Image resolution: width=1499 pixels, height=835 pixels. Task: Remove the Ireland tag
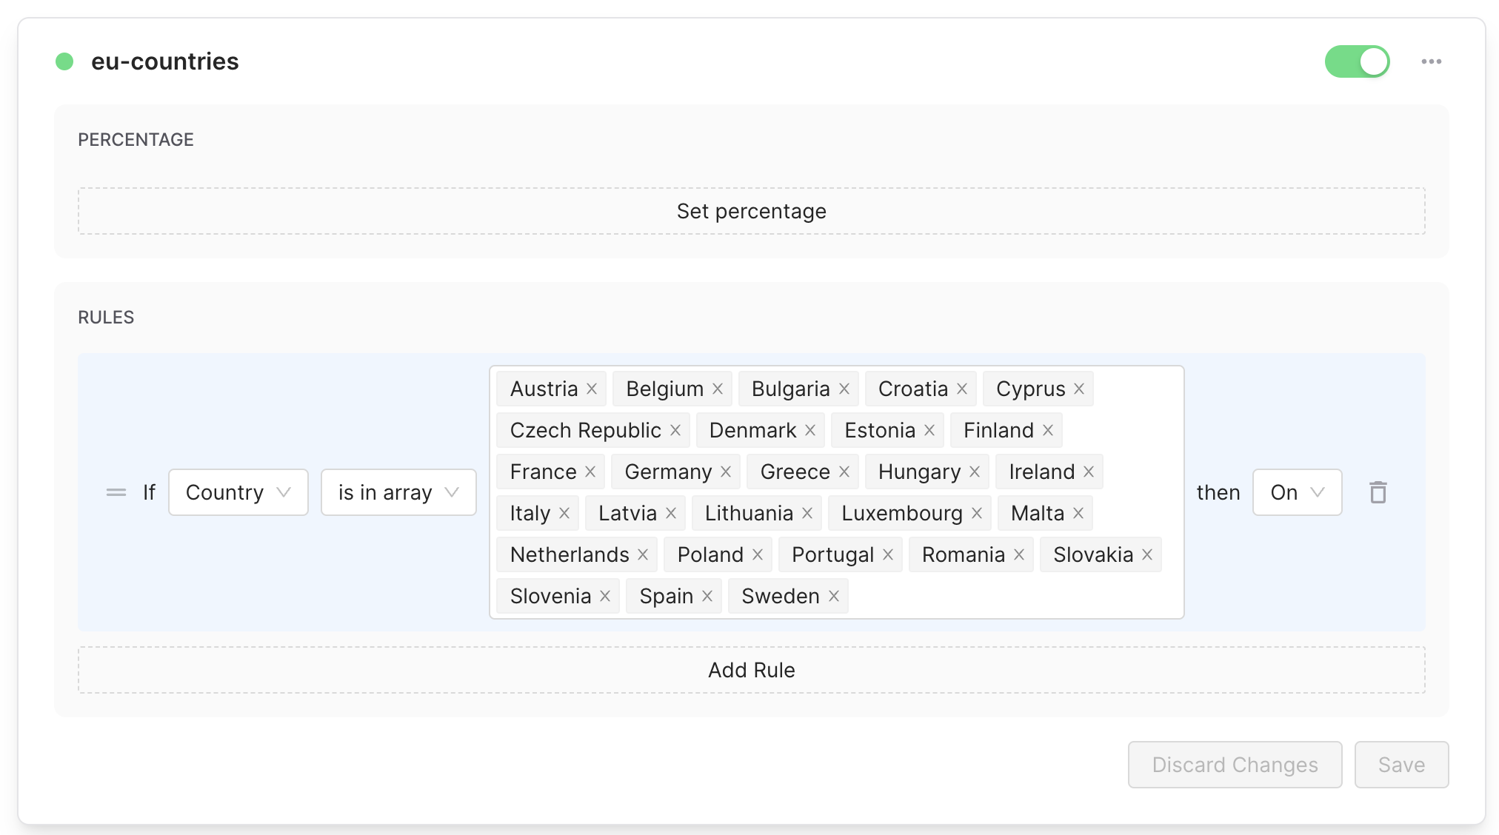1089,472
